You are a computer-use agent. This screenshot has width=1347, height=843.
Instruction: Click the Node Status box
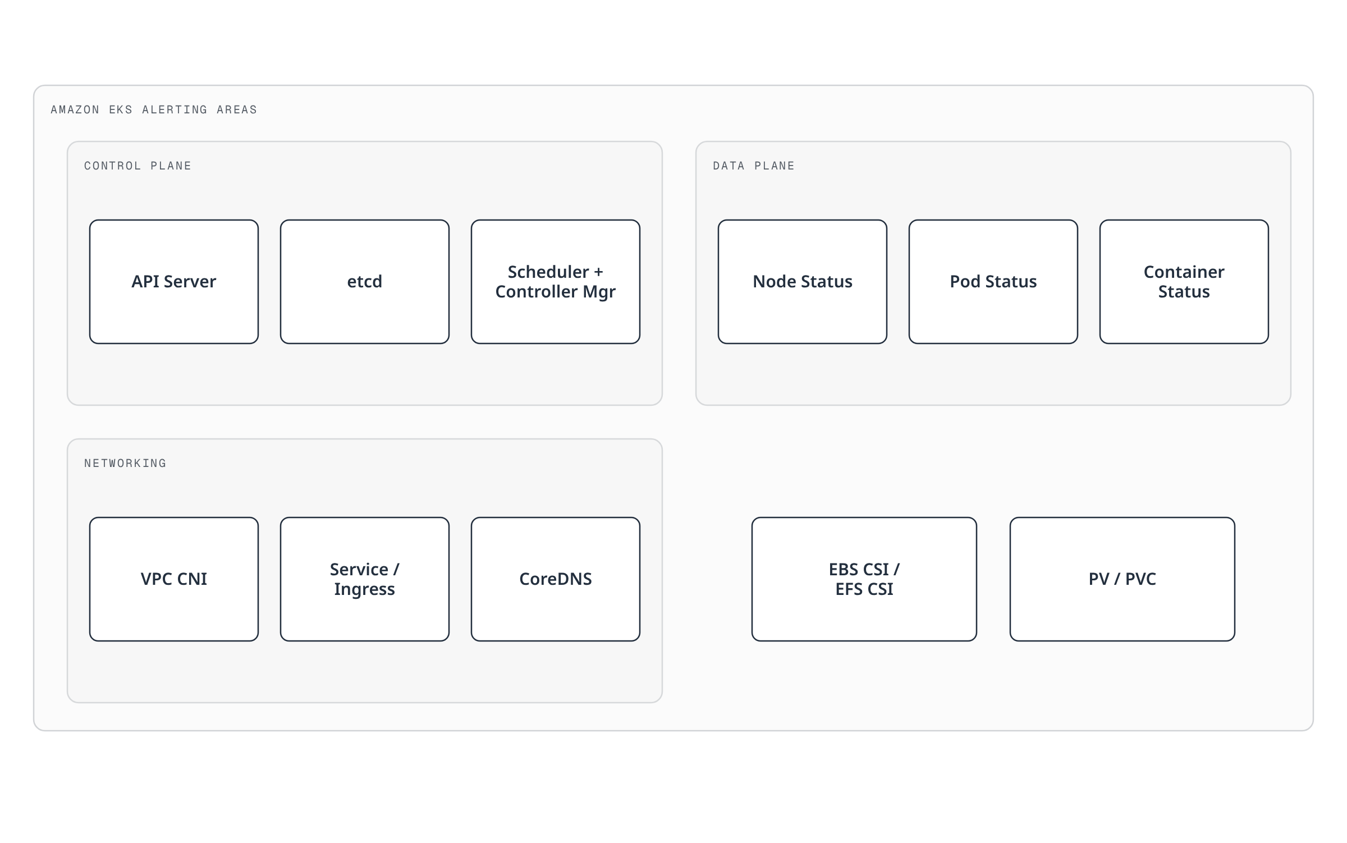(803, 282)
